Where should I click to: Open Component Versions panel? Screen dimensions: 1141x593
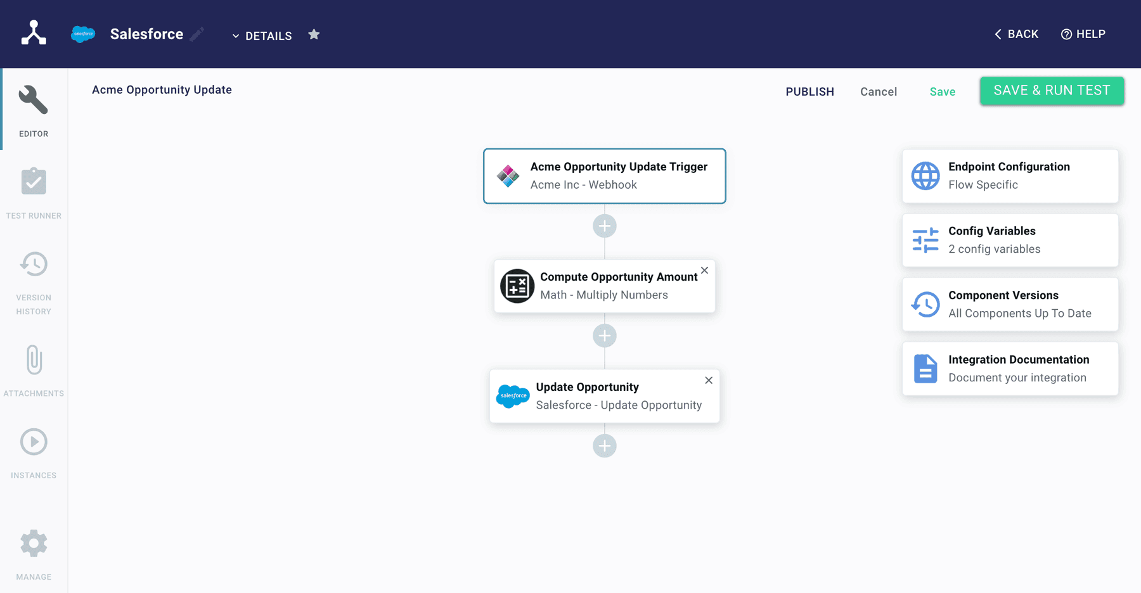[x=1010, y=304]
